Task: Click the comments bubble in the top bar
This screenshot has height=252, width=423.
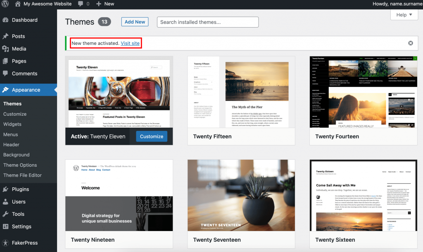Action: coord(80,4)
